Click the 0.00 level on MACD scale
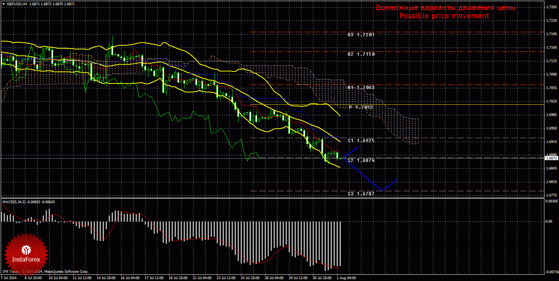Screen dimensions: 559x281 coord(550,221)
